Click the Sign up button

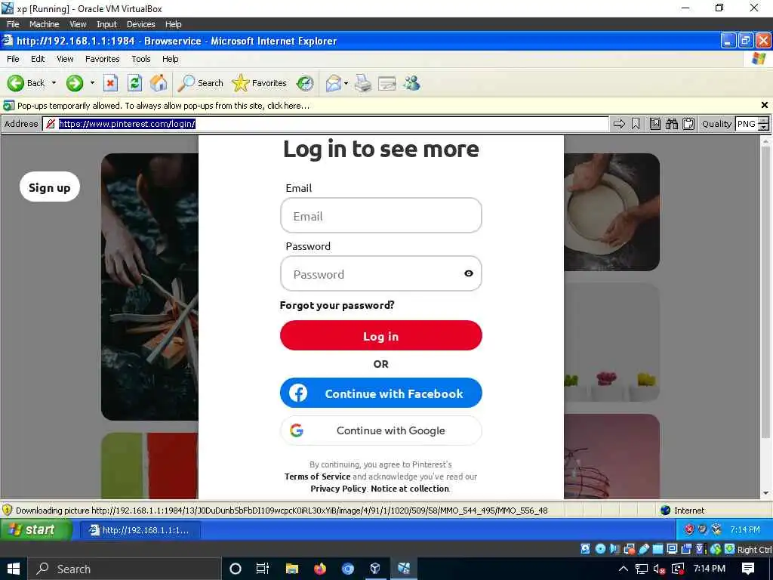coord(49,187)
